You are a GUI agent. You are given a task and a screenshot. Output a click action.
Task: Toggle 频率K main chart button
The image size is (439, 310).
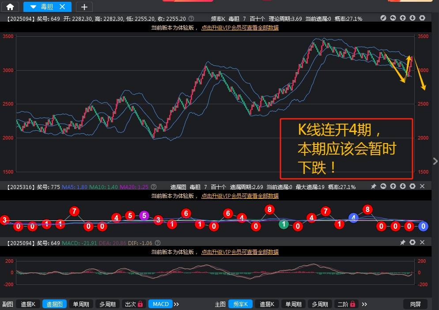[x=241, y=304]
